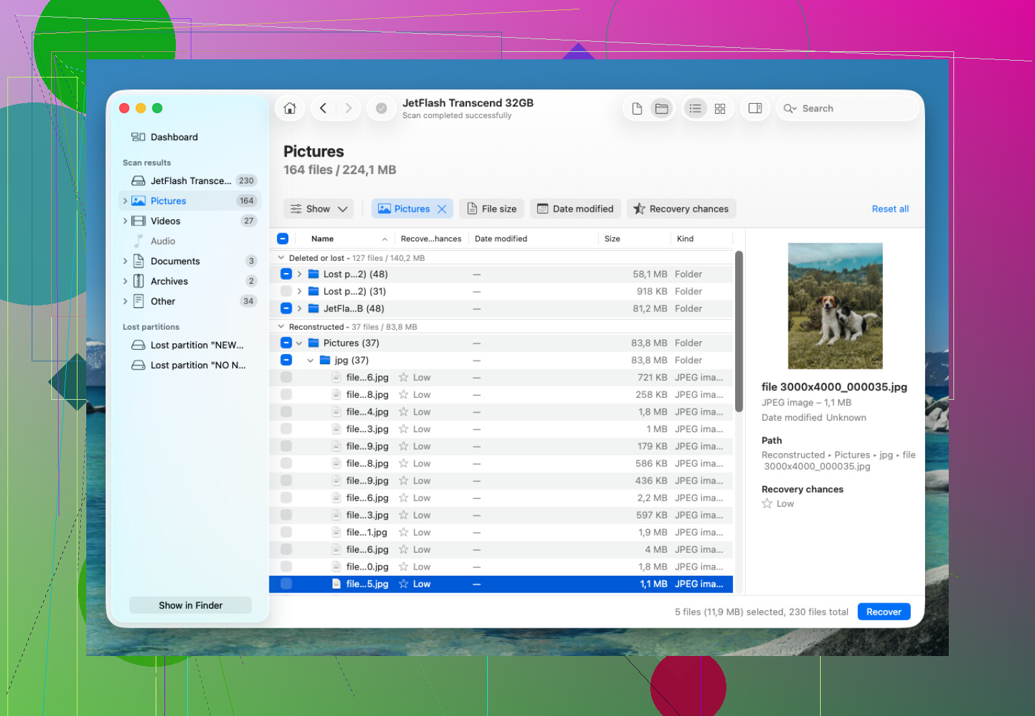
Task: Check the Lost p...2) (31) folder checkbox
Action: point(286,291)
